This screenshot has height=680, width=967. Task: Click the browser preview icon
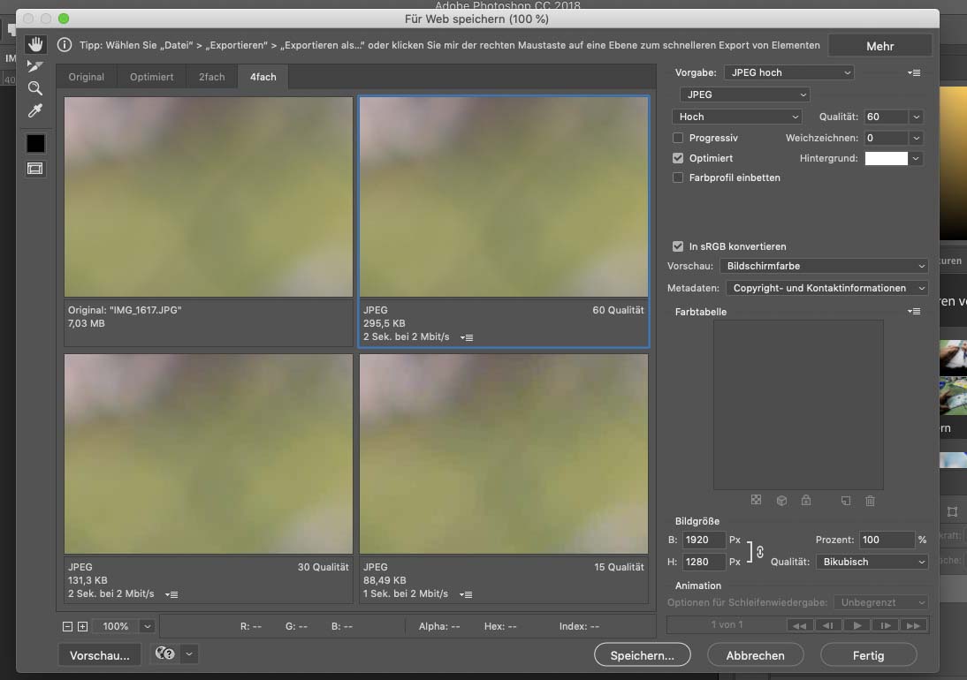coord(165,654)
